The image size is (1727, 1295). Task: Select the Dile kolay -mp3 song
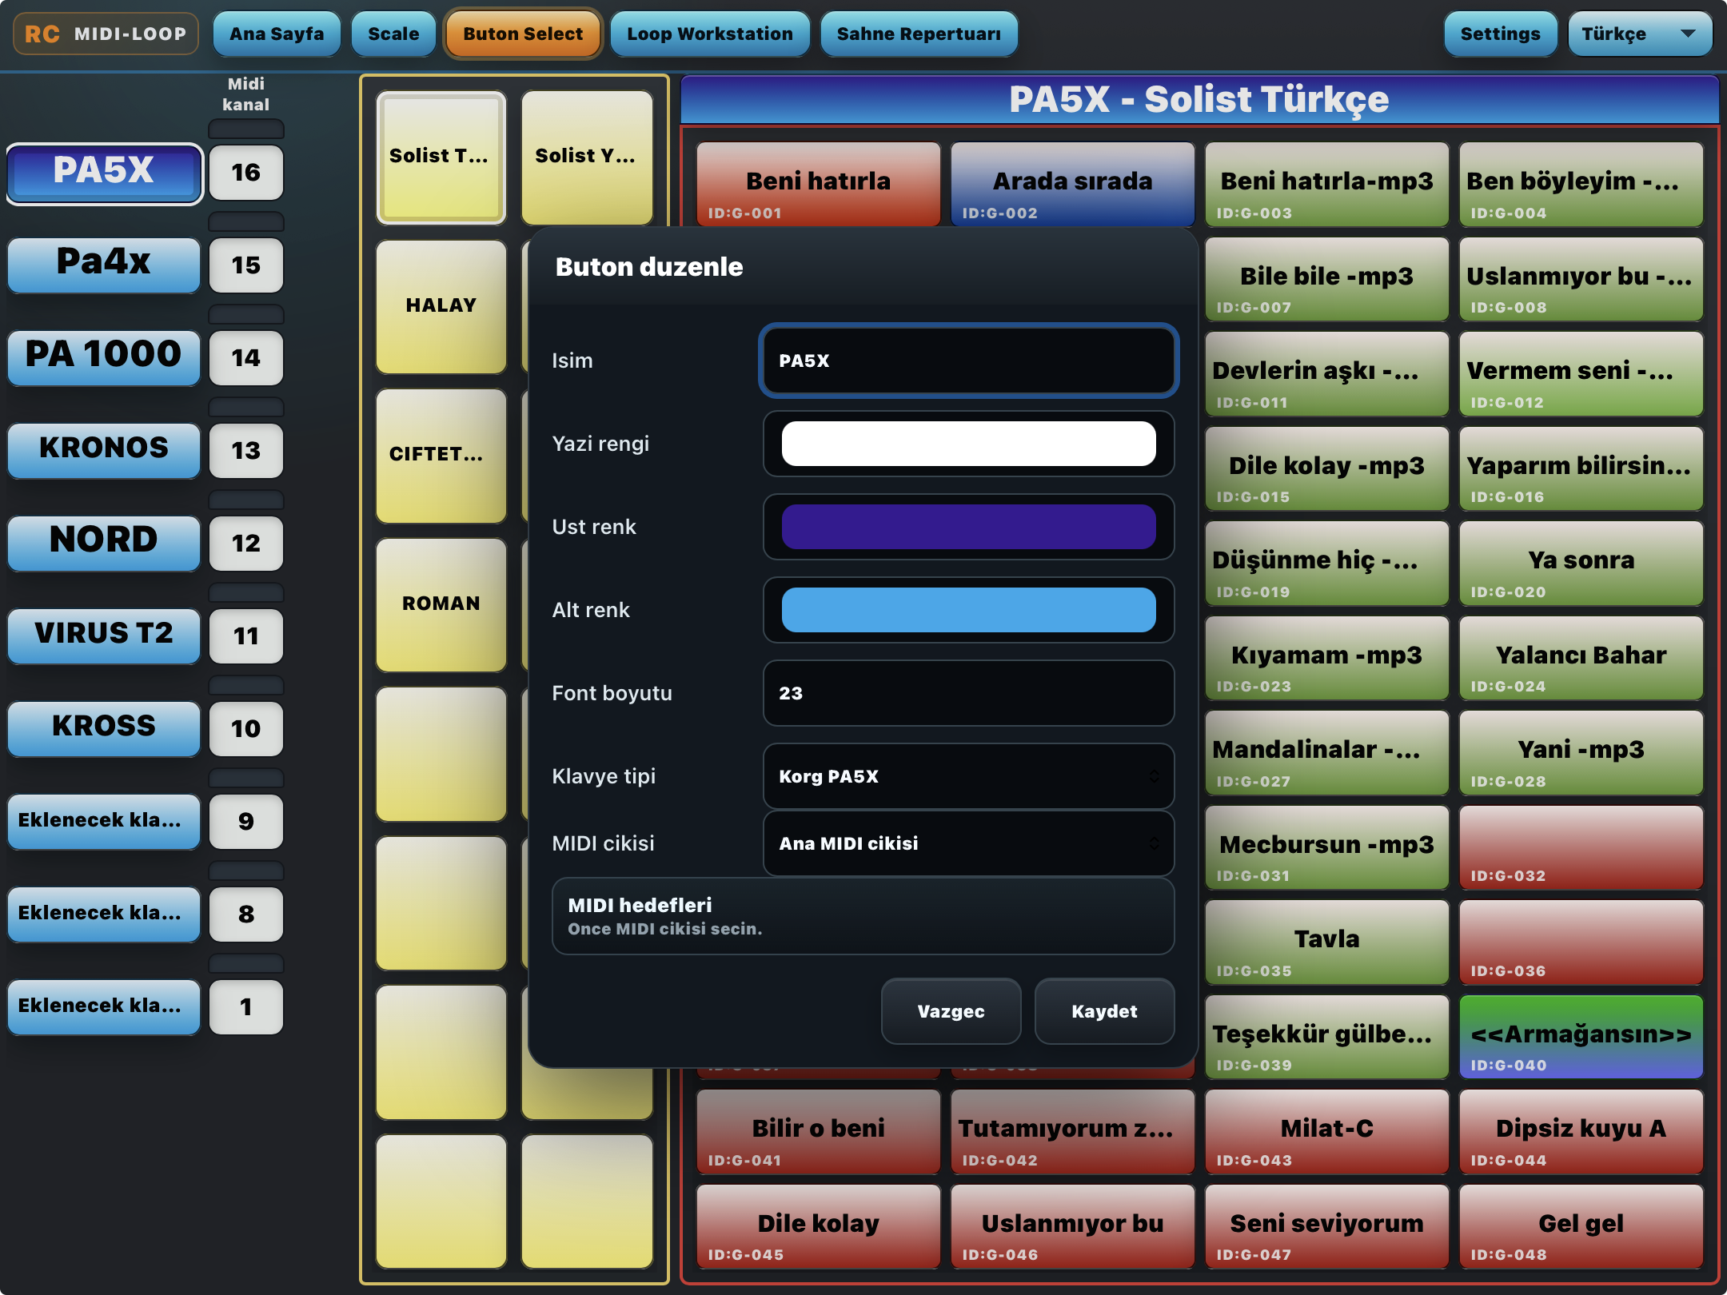(1326, 469)
